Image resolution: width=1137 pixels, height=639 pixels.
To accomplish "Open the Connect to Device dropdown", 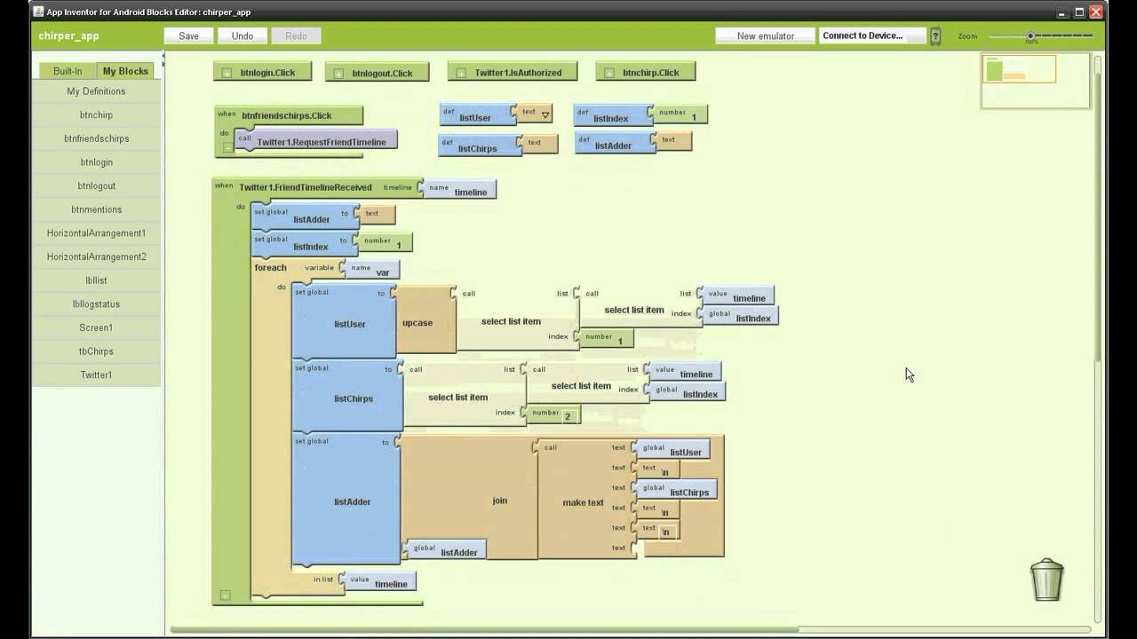I will click(x=872, y=36).
